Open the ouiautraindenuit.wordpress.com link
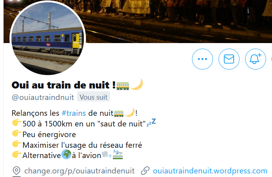This screenshot has width=272, height=177. tap(210, 171)
